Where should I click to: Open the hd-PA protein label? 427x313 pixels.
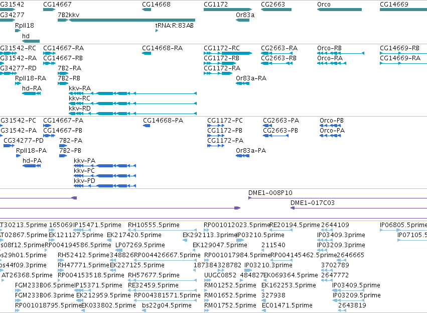32,161
